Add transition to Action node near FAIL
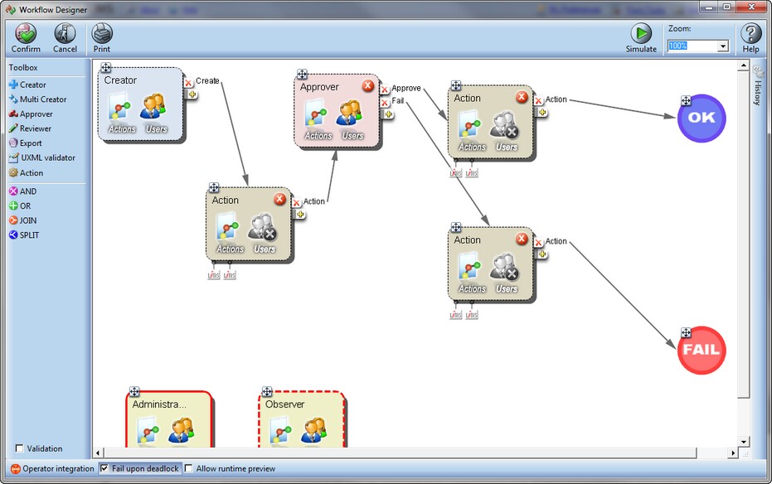Screen dimensions: 772x484 (542, 254)
